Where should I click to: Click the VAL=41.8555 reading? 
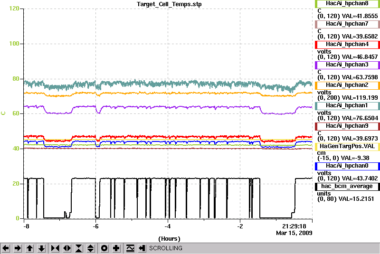pyautogui.click(x=360, y=16)
